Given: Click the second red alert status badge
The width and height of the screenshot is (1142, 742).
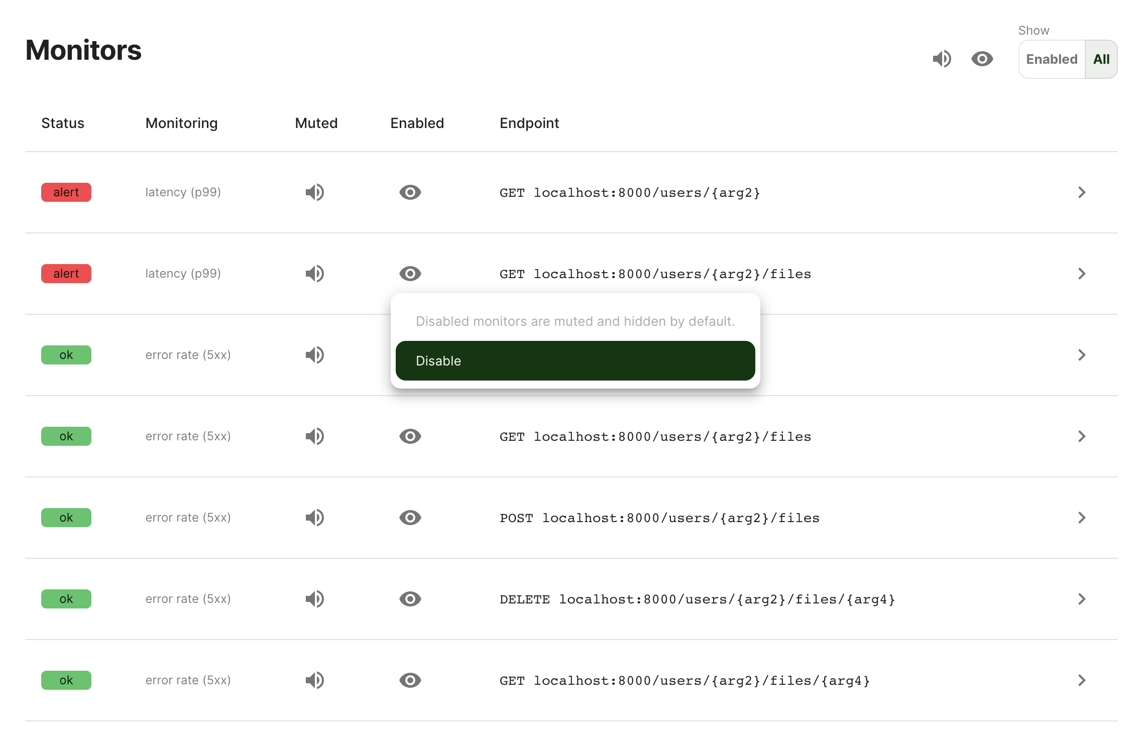Looking at the screenshot, I should click(x=66, y=274).
